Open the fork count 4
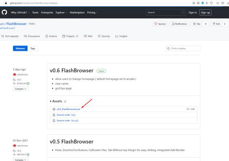The image size is (229, 161). click(x=225, y=24)
